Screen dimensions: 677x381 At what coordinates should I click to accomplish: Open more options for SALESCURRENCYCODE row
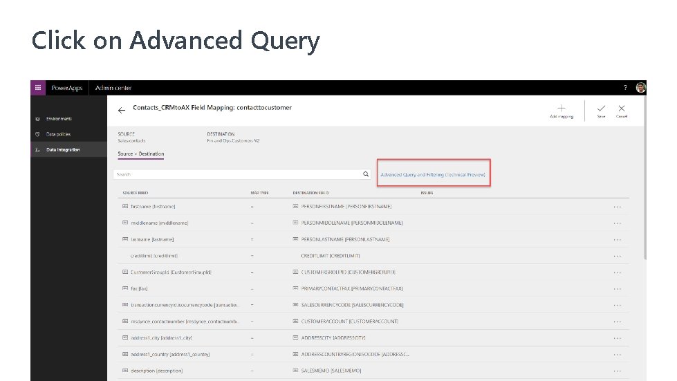pyautogui.click(x=617, y=305)
